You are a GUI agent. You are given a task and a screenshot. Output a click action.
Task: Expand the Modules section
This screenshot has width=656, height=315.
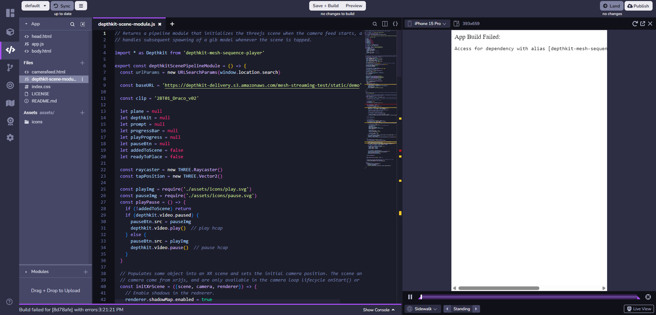click(x=40, y=272)
